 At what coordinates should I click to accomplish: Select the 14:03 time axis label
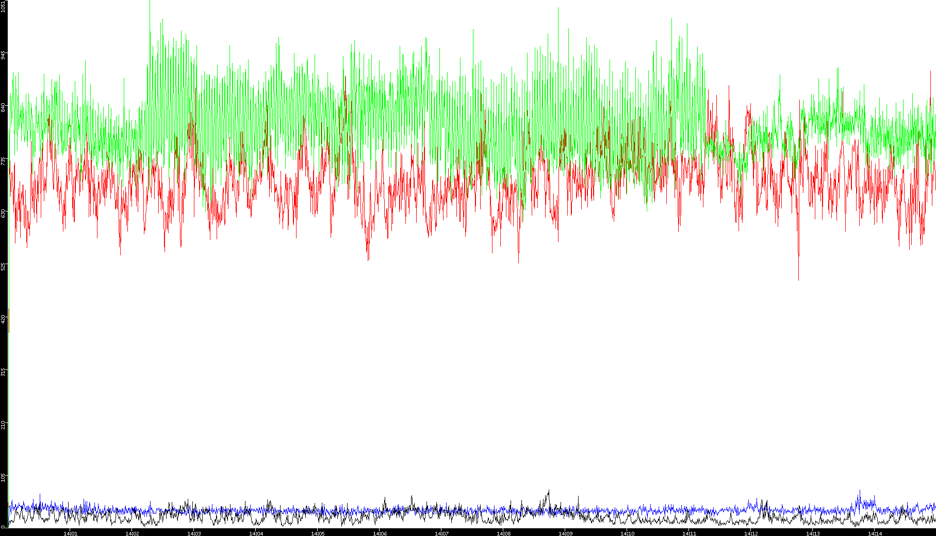point(194,533)
